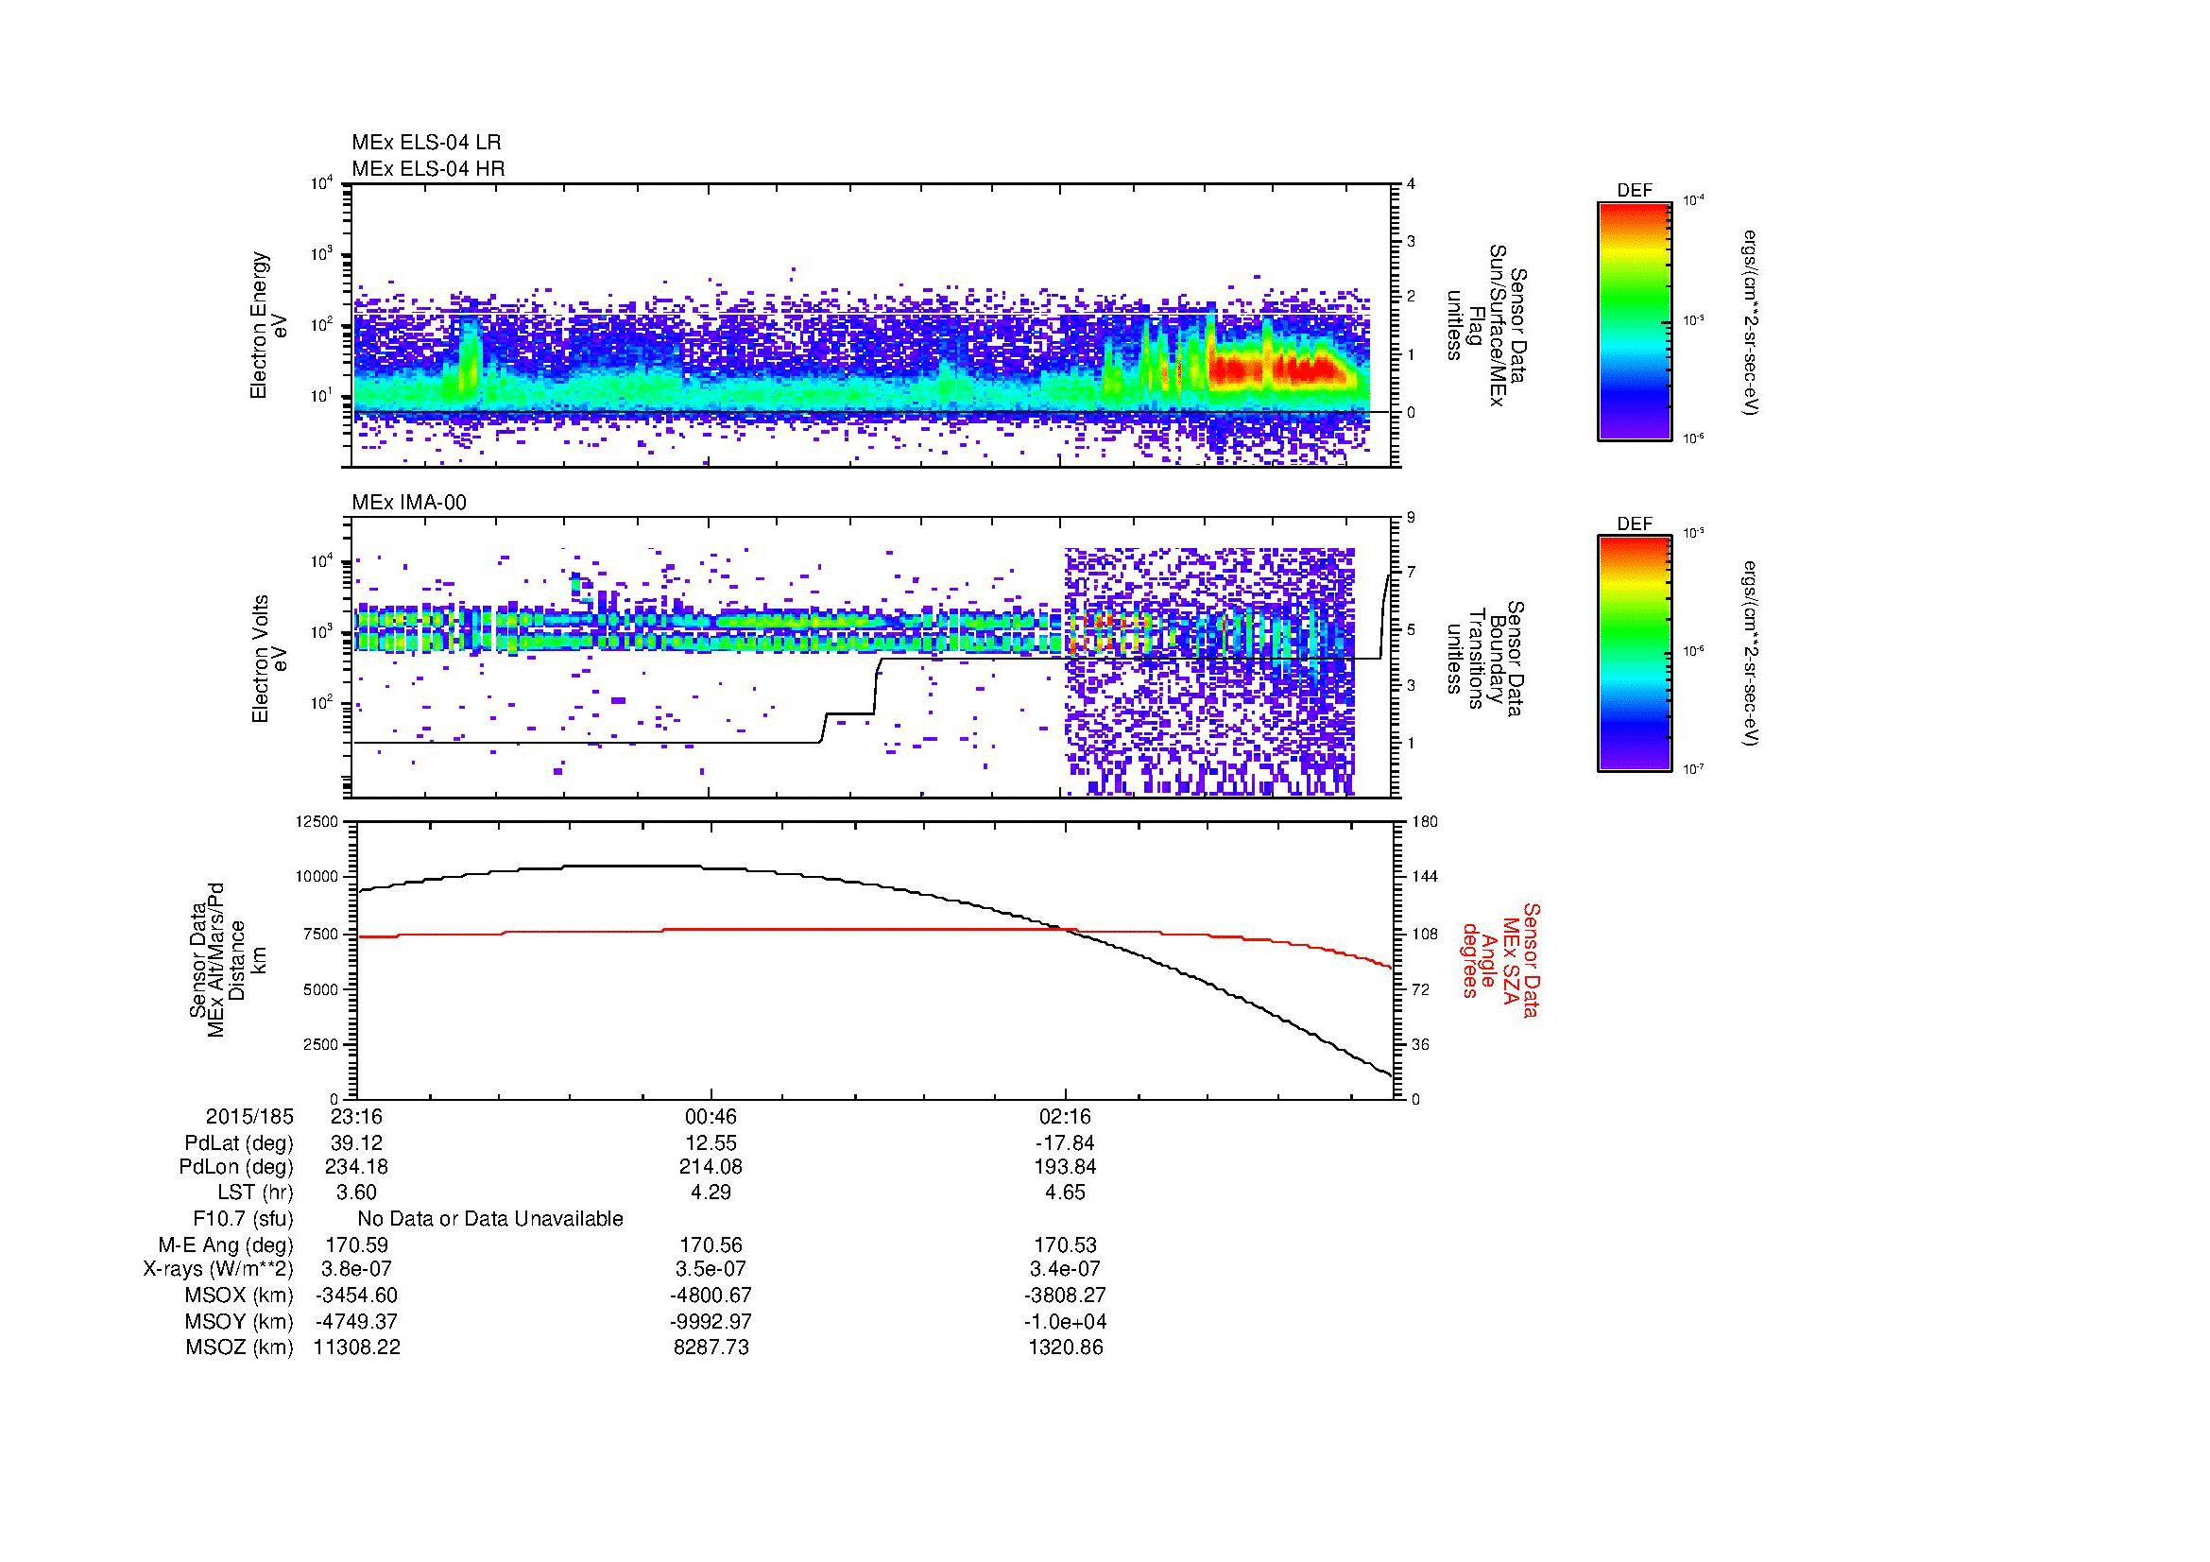Click the MSOX value '-3808.27'
2210x1562 pixels.
[x=1065, y=1296]
